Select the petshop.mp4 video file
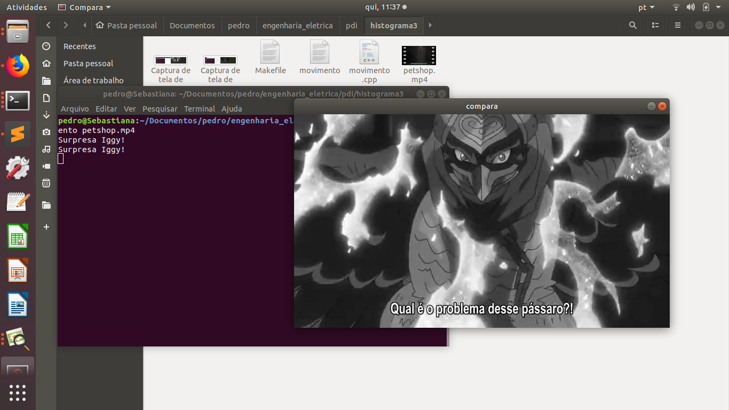This screenshot has height=410, width=729. pos(419,64)
